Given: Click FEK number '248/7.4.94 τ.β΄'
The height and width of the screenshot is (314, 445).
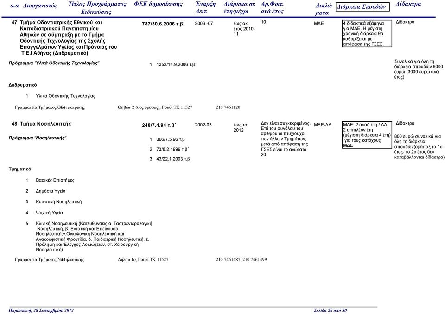Looking at the screenshot, I should [x=159, y=126].
